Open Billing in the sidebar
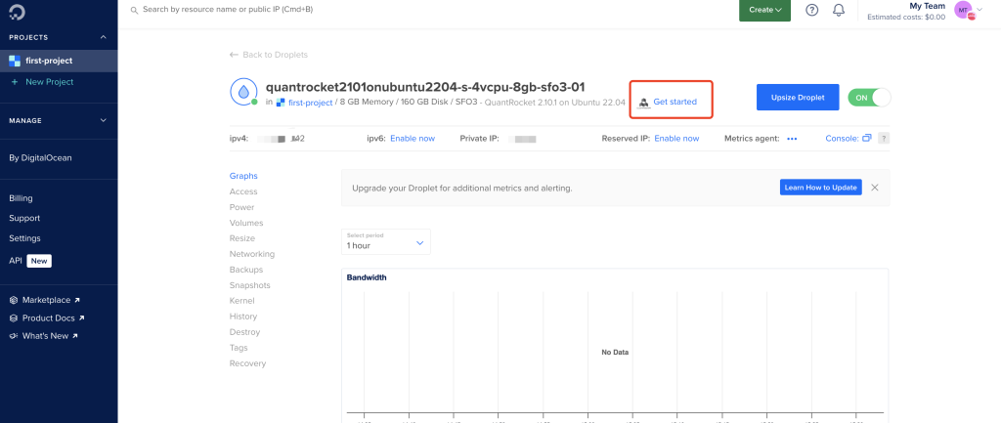Screen dimensions: 1001x423 (x=21, y=198)
